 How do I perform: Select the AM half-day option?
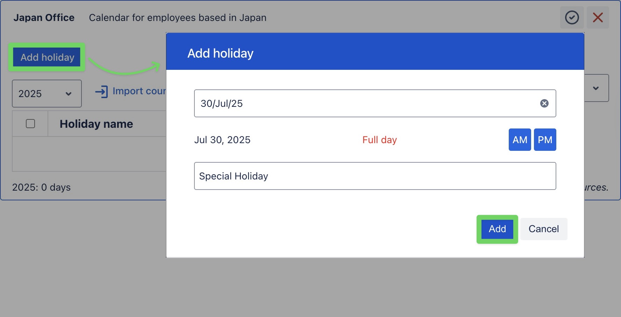(520, 140)
